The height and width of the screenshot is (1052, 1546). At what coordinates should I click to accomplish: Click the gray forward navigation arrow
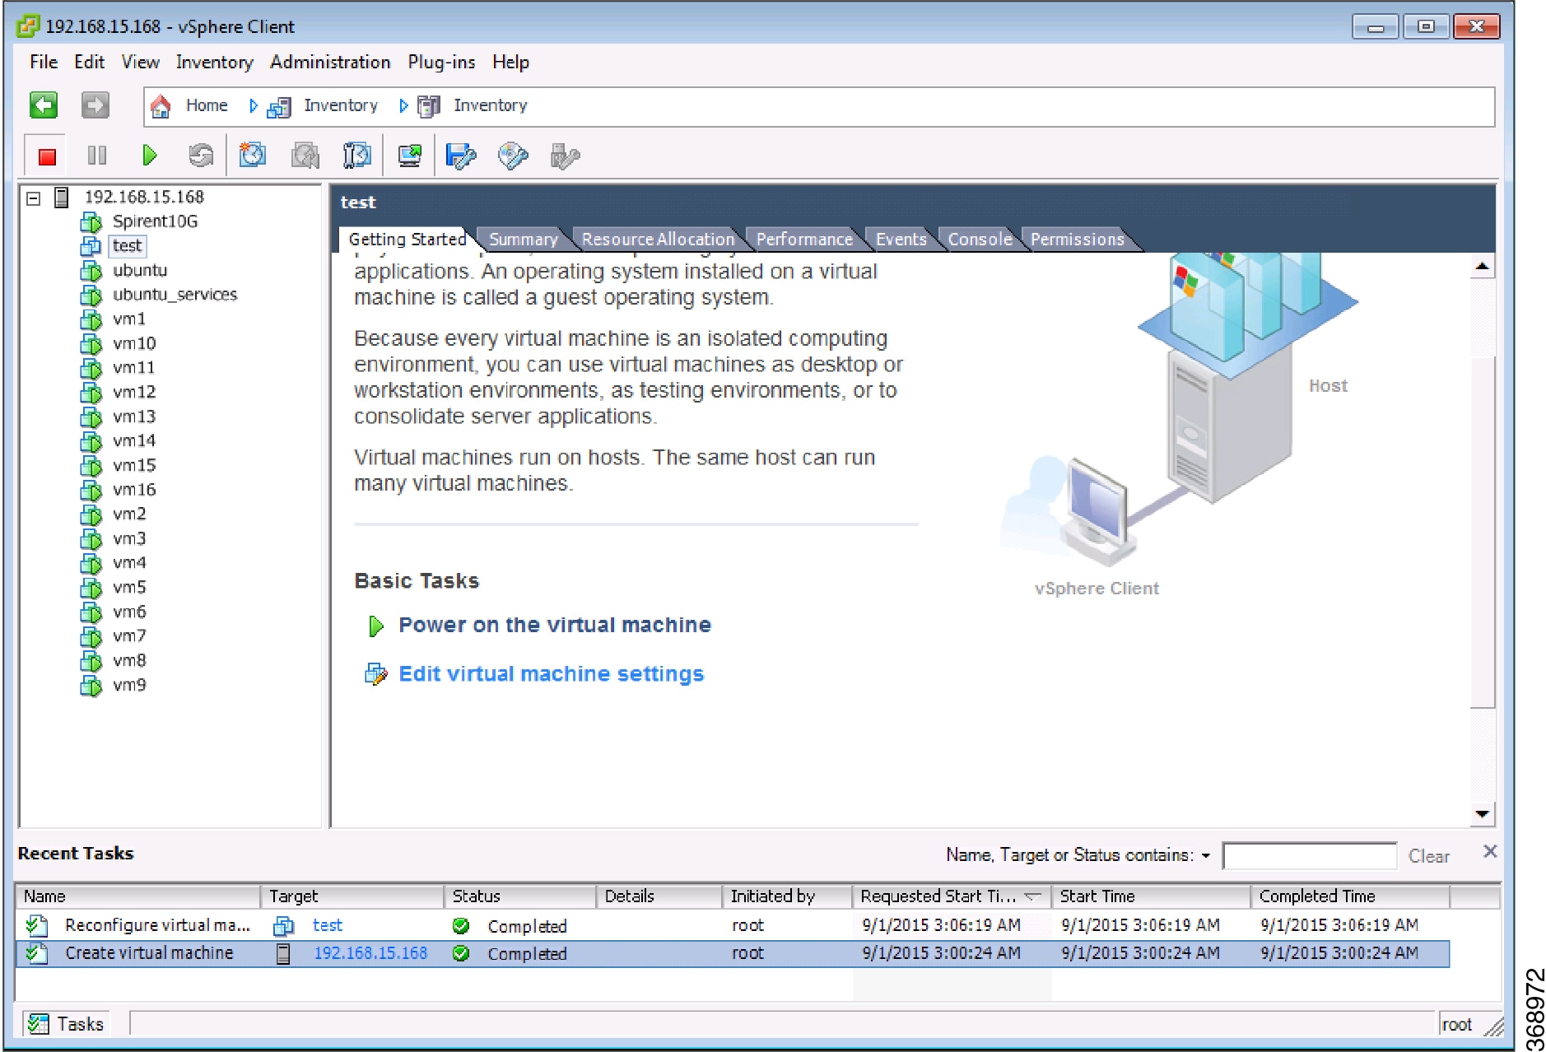pos(95,105)
